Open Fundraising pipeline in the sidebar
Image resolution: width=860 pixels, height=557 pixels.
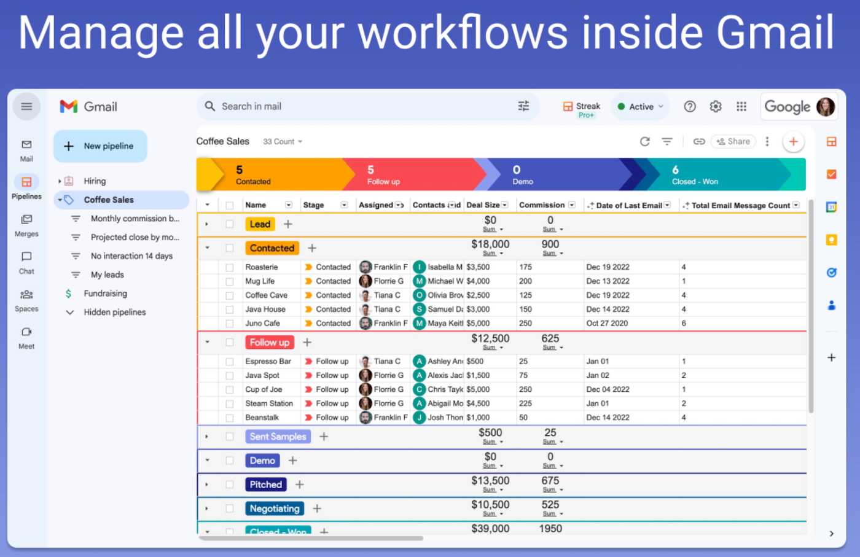pyautogui.click(x=106, y=294)
